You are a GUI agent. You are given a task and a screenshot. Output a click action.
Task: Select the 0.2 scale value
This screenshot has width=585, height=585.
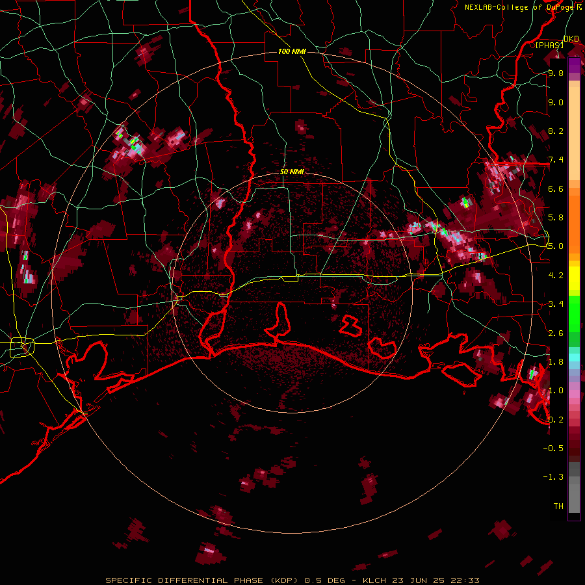pyautogui.click(x=556, y=420)
